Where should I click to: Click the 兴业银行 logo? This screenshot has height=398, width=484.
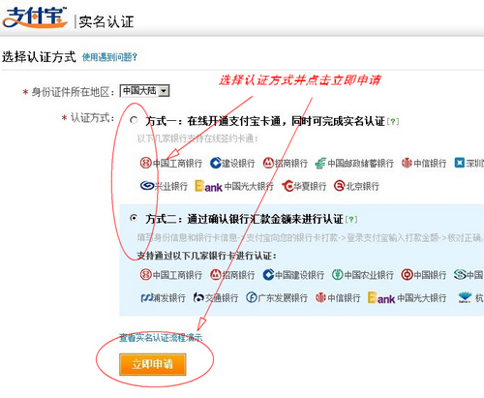tap(147, 186)
